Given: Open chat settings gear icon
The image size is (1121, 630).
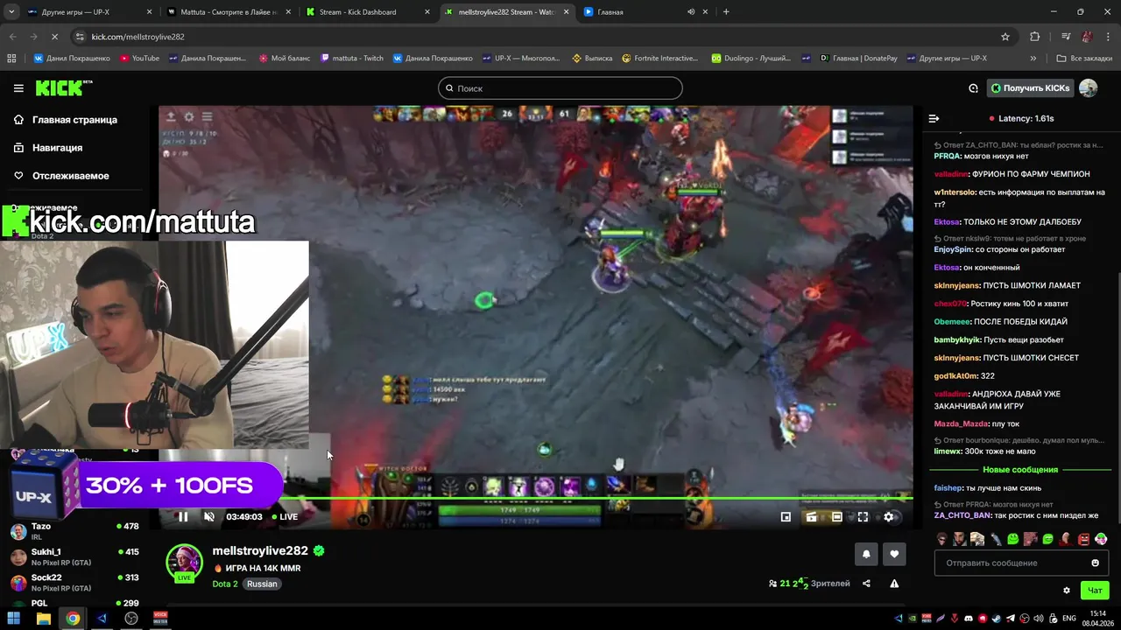Looking at the screenshot, I should pyautogui.click(x=1066, y=591).
